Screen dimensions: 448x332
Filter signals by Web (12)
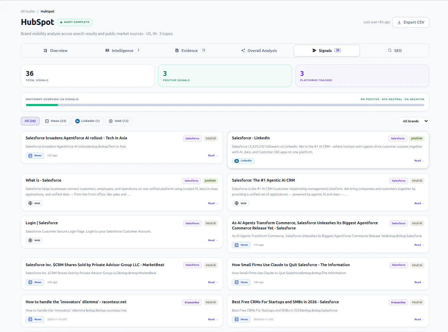(119, 121)
